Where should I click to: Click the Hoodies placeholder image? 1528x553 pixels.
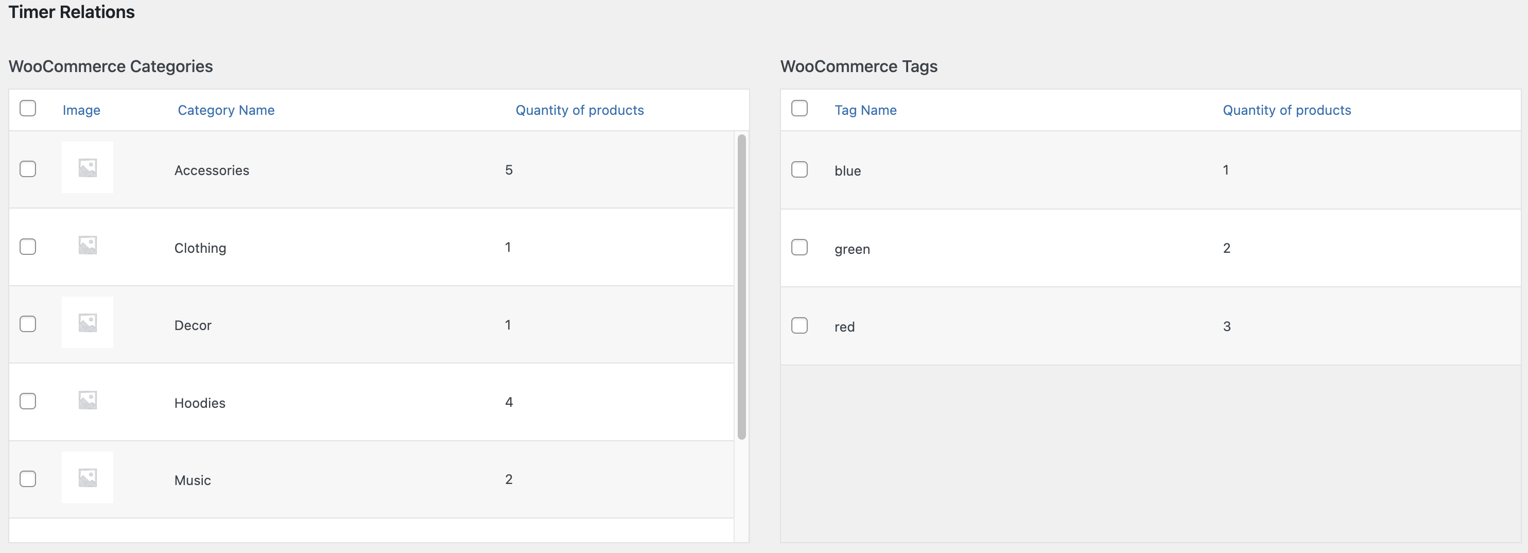click(87, 400)
